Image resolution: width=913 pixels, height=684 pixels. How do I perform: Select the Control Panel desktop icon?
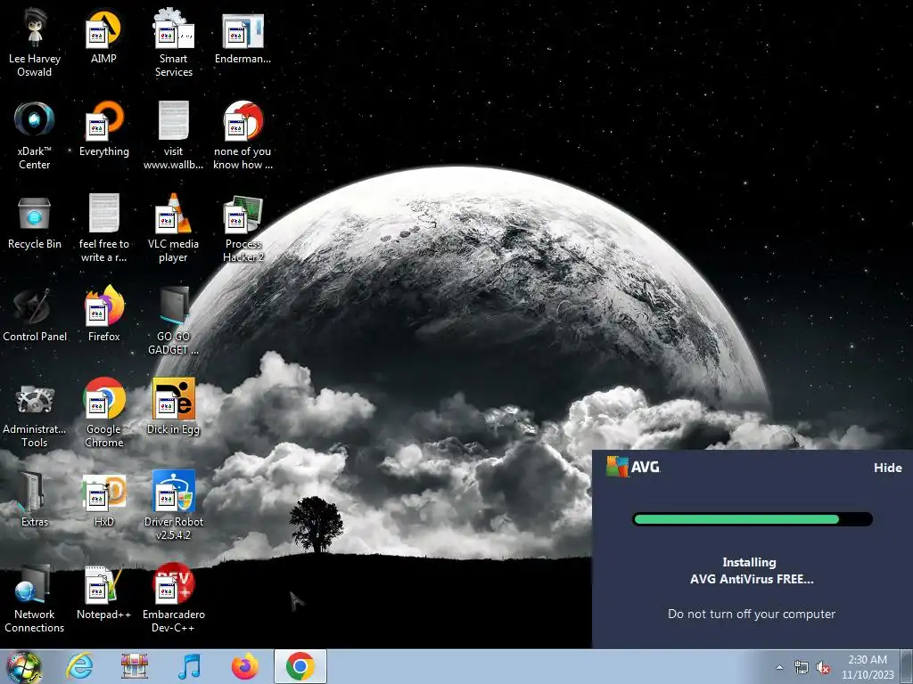(x=35, y=314)
